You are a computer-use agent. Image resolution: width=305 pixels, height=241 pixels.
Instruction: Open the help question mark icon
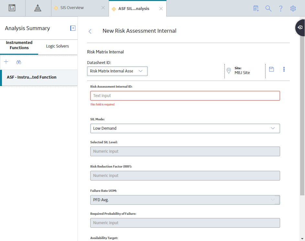281,8
